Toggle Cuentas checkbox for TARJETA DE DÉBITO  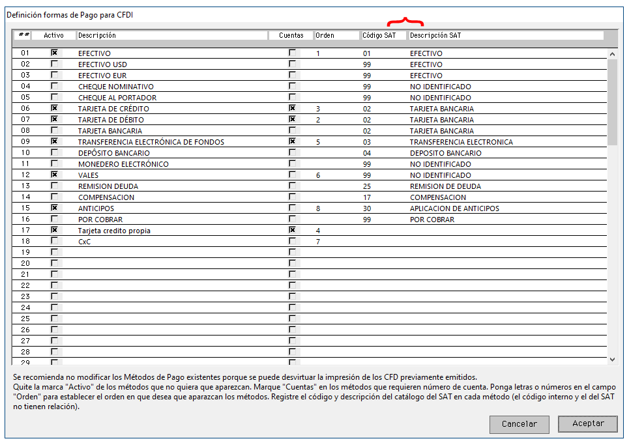292,119
